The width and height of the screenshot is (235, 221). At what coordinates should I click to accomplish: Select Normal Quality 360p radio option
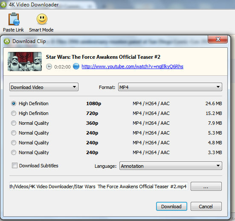(x=14, y=123)
